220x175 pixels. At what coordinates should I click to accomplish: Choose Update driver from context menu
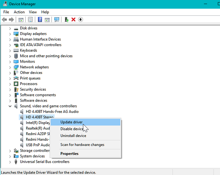point(85,122)
